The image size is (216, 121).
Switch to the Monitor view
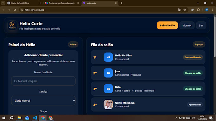point(187,25)
